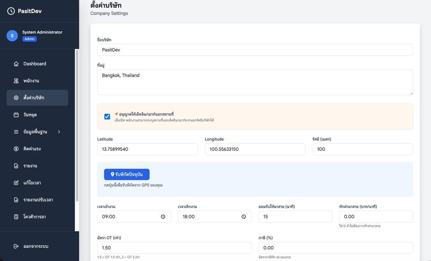Open รายงานปรับเวลา from the sidebar
Viewport: 431px width, 261px height.
click(x=37, y=199)
